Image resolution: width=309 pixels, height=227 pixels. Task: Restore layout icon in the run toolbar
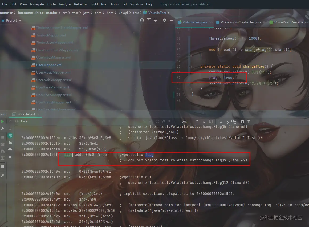2,167
